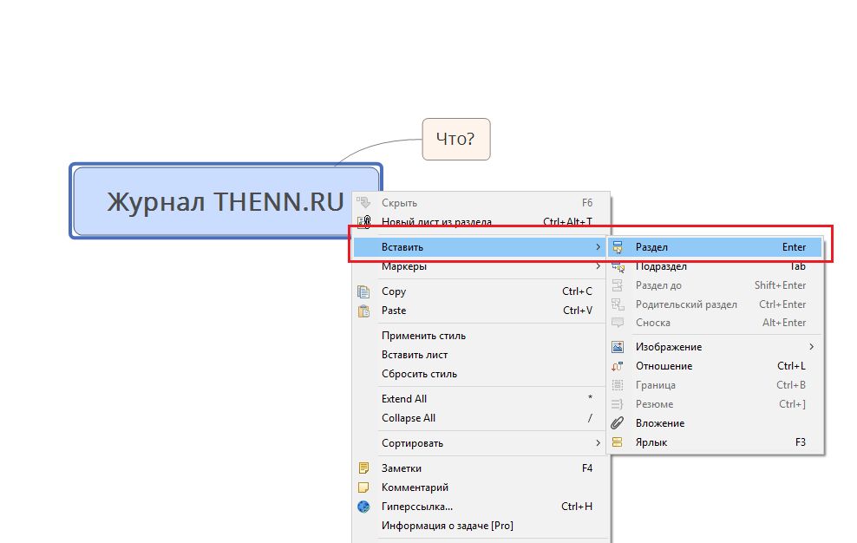
Task: Open the Сортировать menu entry
Action: 481,443
